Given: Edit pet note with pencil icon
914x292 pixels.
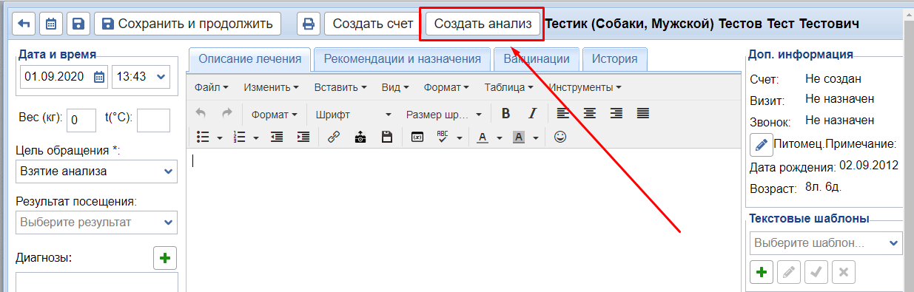Looking at the screenshot, I should tap(761, 144).
